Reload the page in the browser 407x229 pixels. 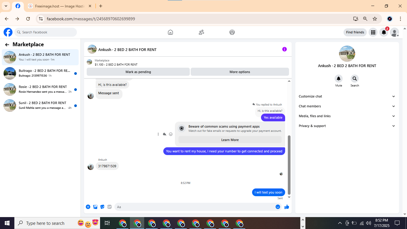28,19
